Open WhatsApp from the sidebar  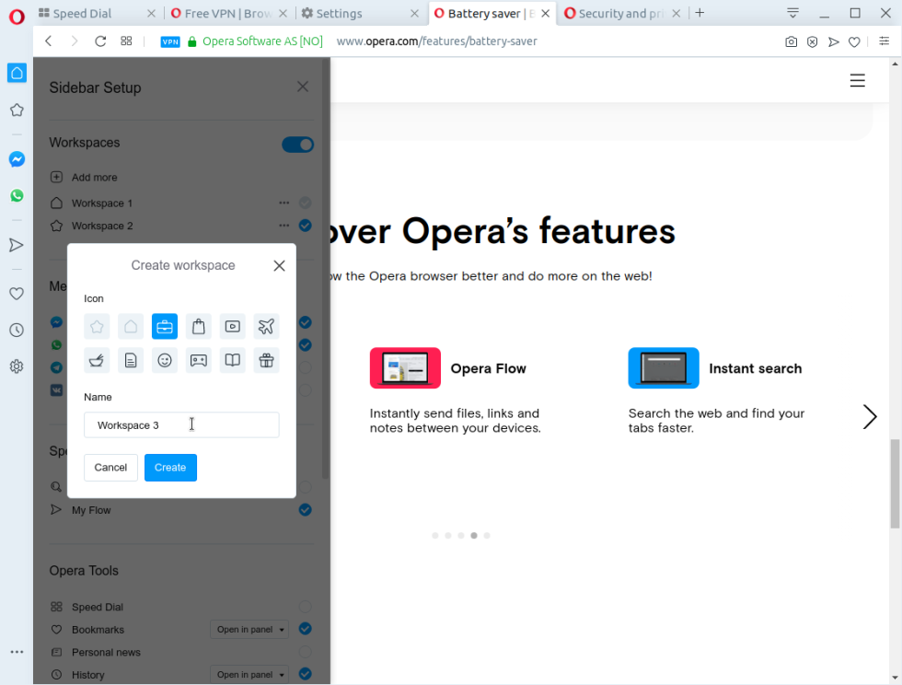[17, 195]
